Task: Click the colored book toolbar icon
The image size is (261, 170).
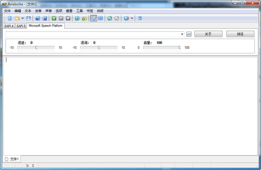Action: click(x=126, y=18)
